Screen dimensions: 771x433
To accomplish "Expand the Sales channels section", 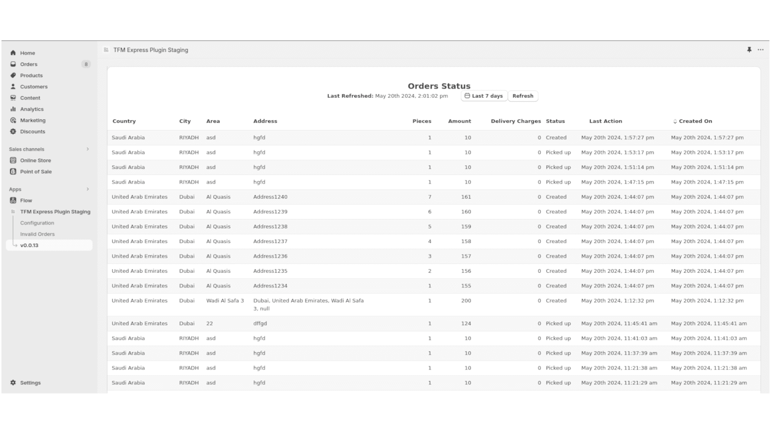I will (88, 149).
